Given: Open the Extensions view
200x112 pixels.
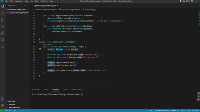Looking at the screenshot, I should tap(2, 33).
